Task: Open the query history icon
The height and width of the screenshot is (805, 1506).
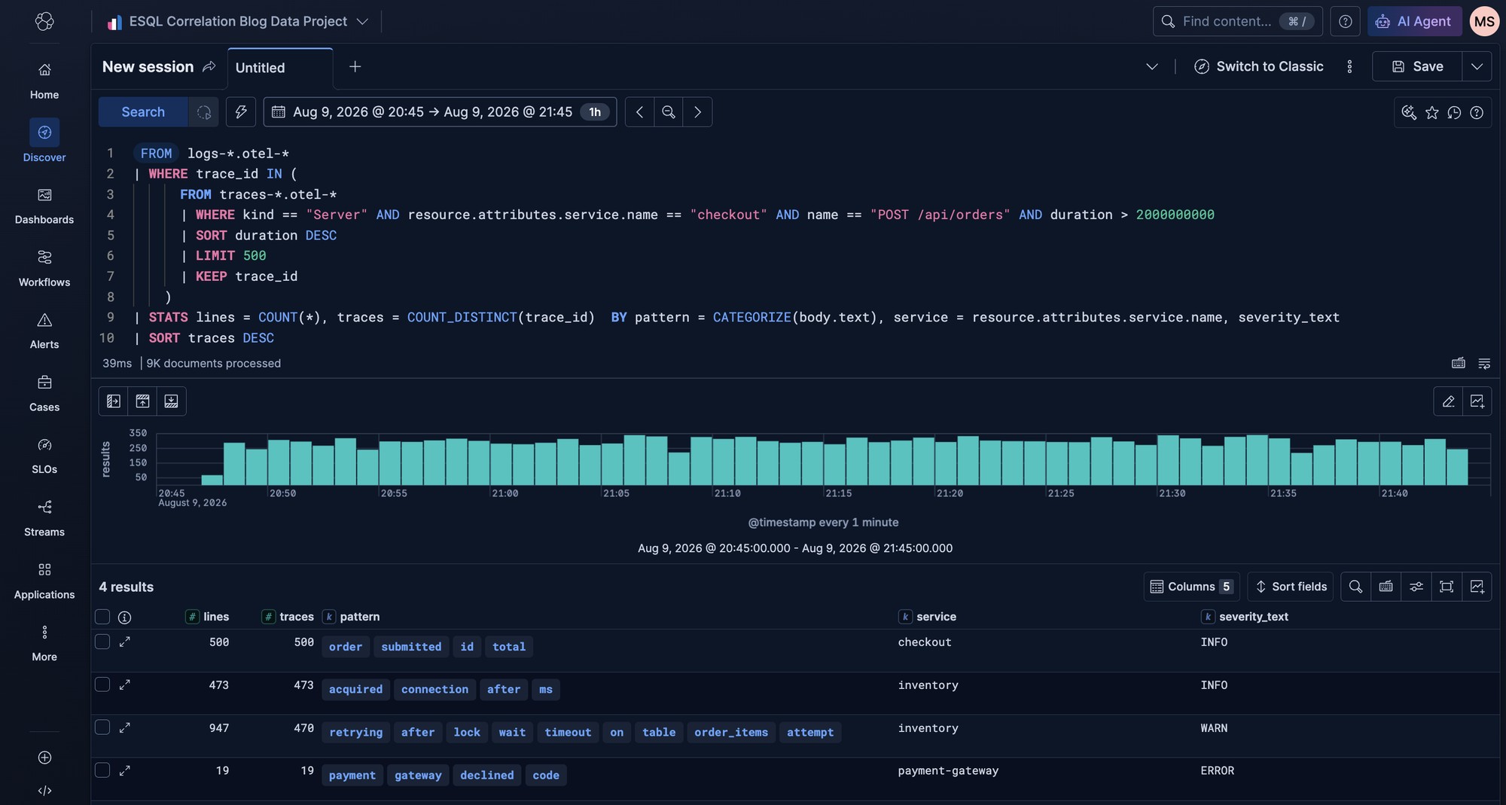Action: [x=1454, y=112]
